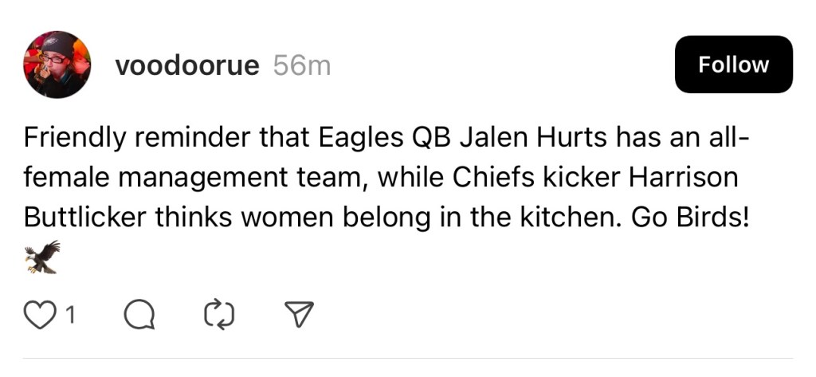Open the post via the 56m timestamp
The image size is (816, 377).
[x=301, y=65]
